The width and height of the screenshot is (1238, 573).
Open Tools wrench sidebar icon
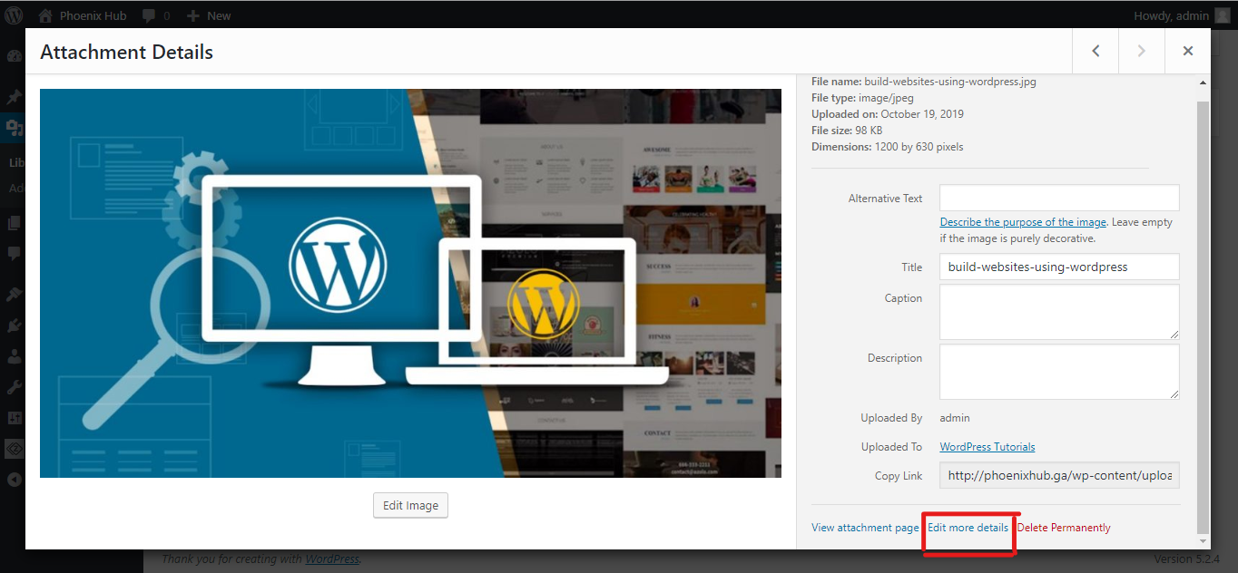point(14,387)
